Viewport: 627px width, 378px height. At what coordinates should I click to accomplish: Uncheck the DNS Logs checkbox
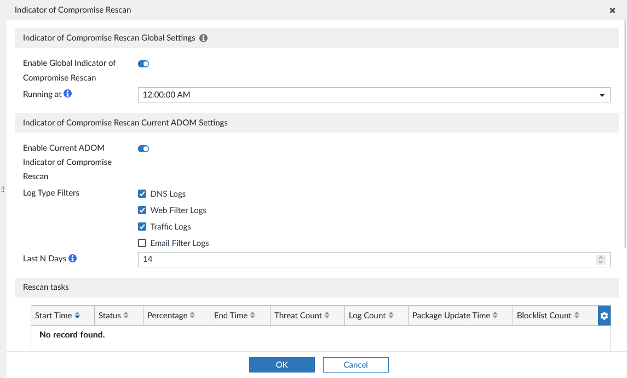coord(142,193)
